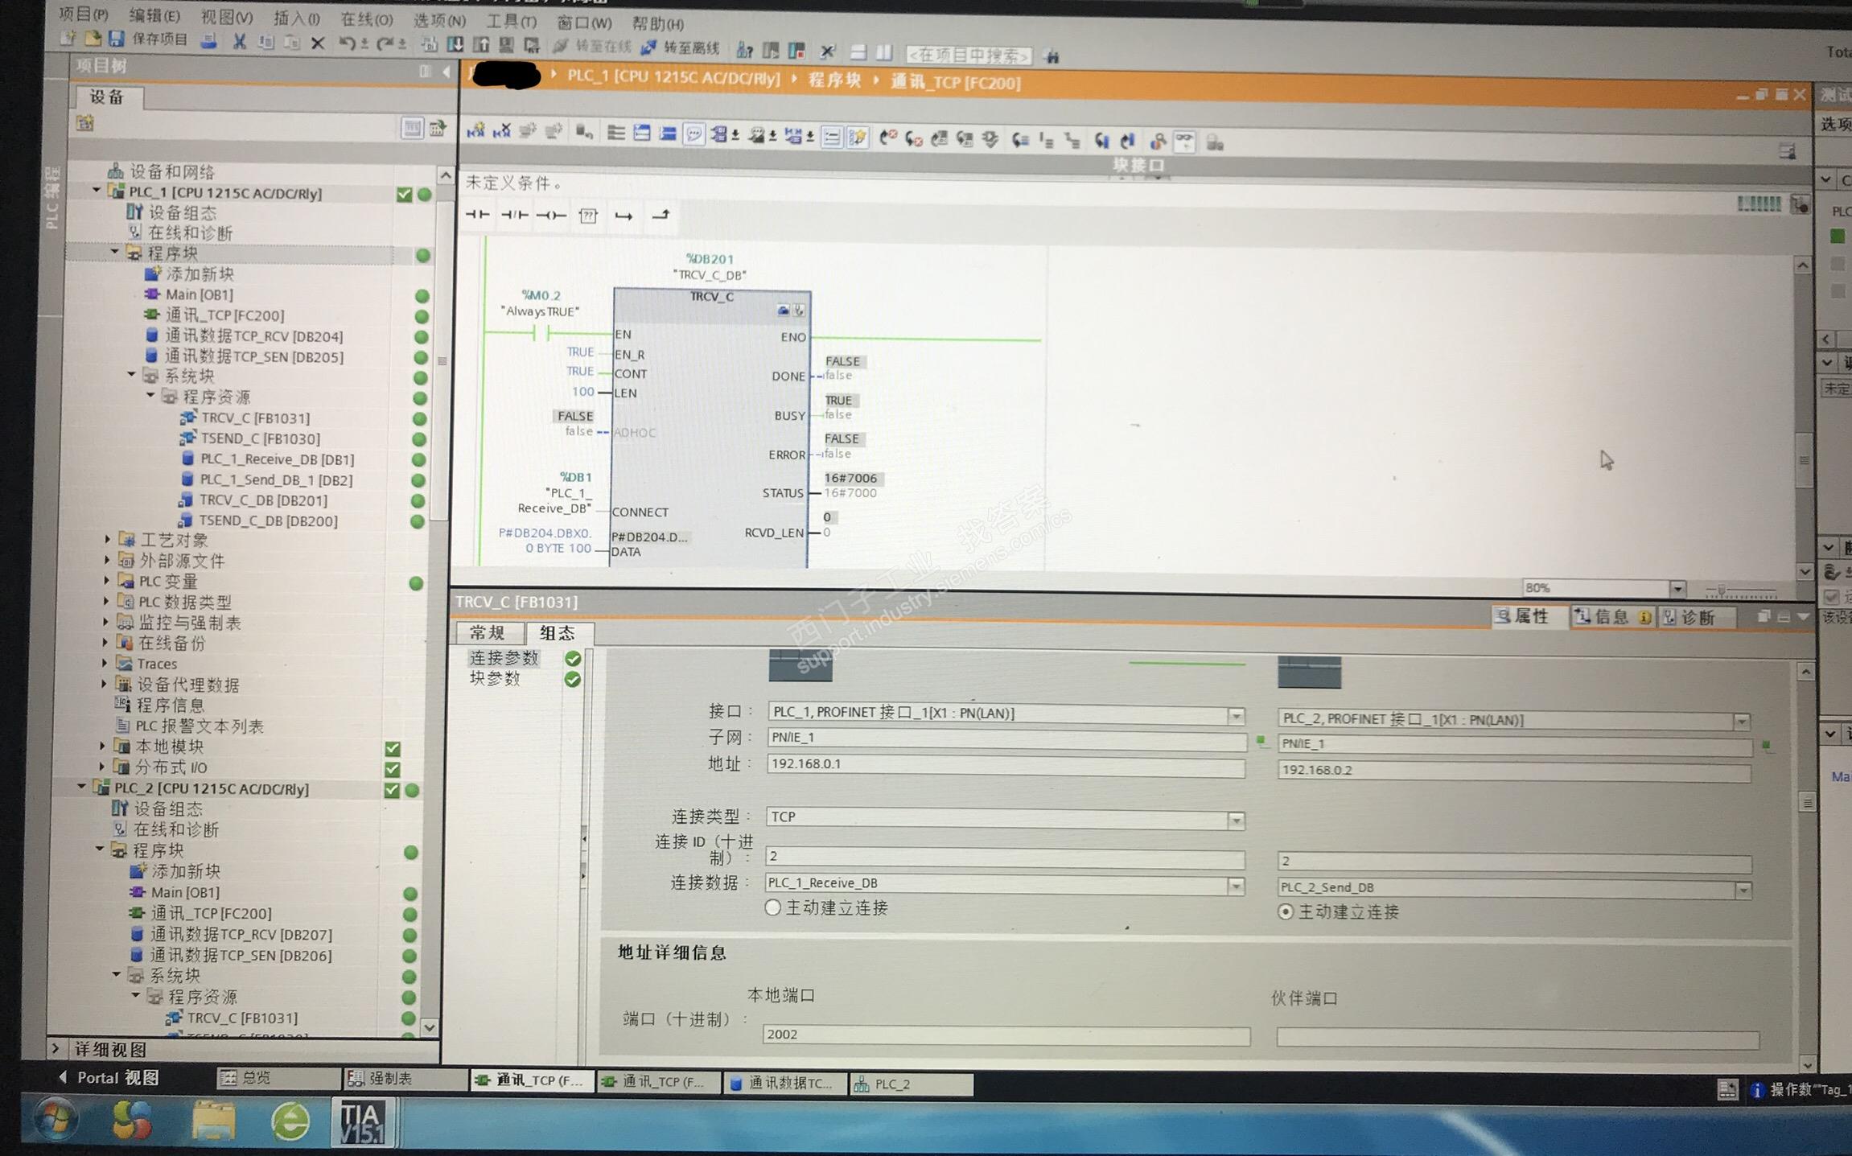Image resolution: width=1852 pixels, height=1156 pixels.
Task: Open the 连接类型 TCP dropdown
Action: 1236,820
